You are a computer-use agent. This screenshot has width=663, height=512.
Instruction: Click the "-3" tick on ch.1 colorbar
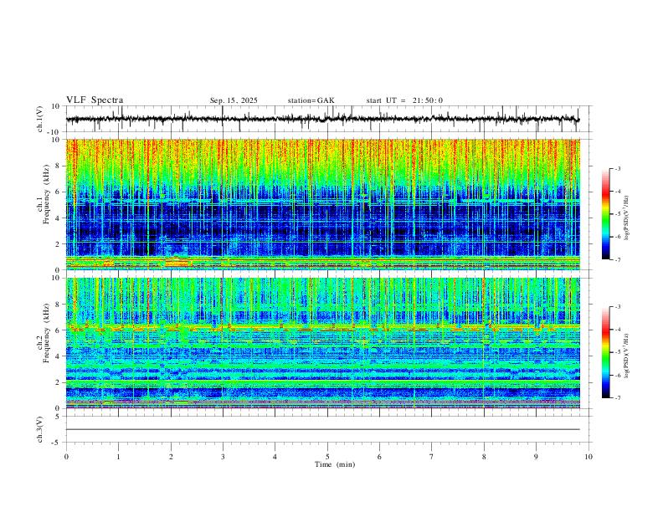[x=618, y=168]
